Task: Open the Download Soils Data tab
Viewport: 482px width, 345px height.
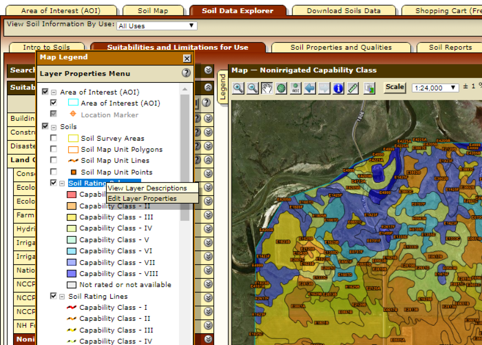Action: coord(344,11)
